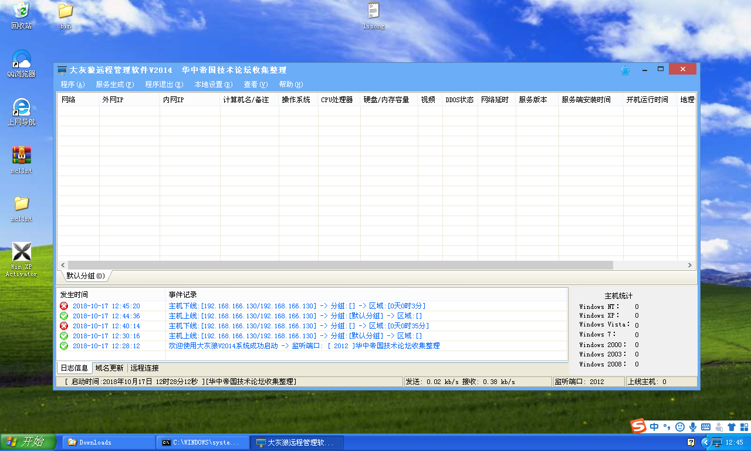751x451 pixels.
Task: Select the bin folder on the desktop
Action: pyautogui.click(x=66, y=16)
